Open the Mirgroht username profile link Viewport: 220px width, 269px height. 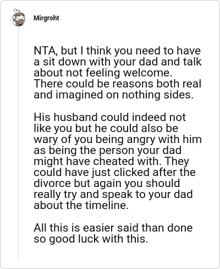(46, 18)
